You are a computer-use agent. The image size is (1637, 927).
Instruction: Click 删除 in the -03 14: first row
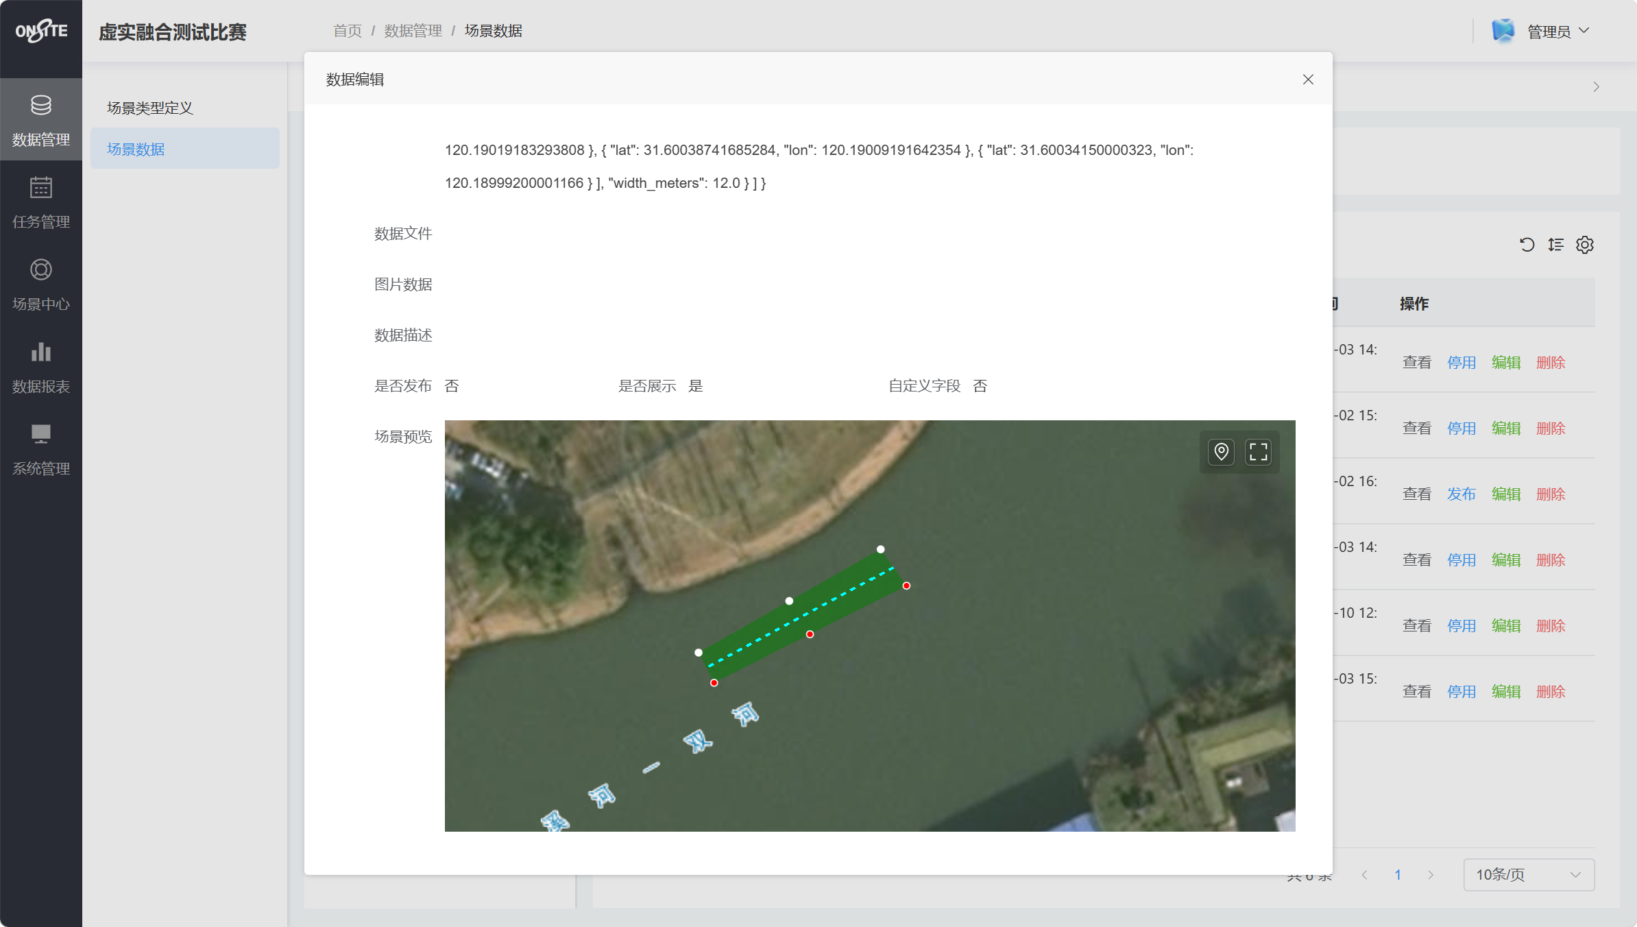click(x=1551, y=363)
